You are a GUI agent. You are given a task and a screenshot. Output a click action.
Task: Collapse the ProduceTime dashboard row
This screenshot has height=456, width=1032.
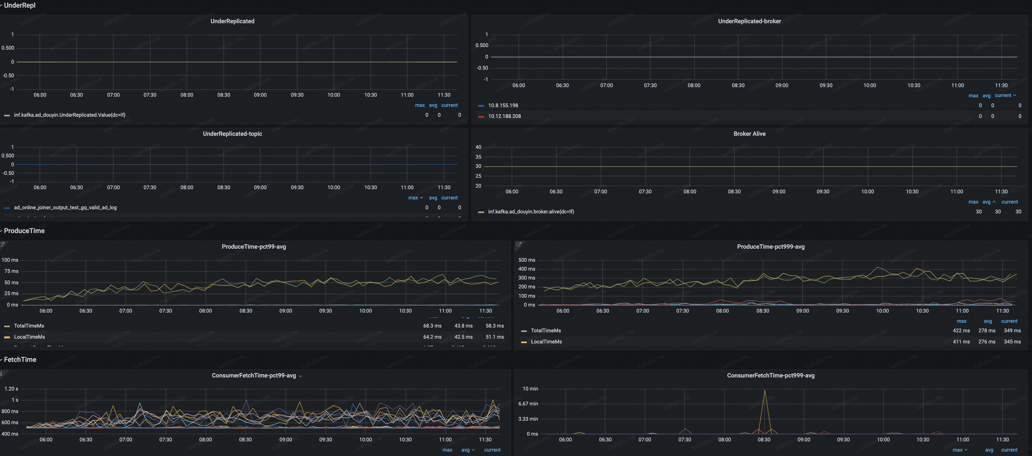pos(24,231)
